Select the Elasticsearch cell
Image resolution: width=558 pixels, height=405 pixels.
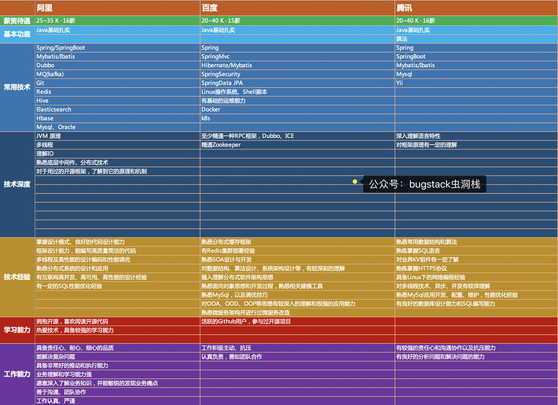(x=117, y=109)
